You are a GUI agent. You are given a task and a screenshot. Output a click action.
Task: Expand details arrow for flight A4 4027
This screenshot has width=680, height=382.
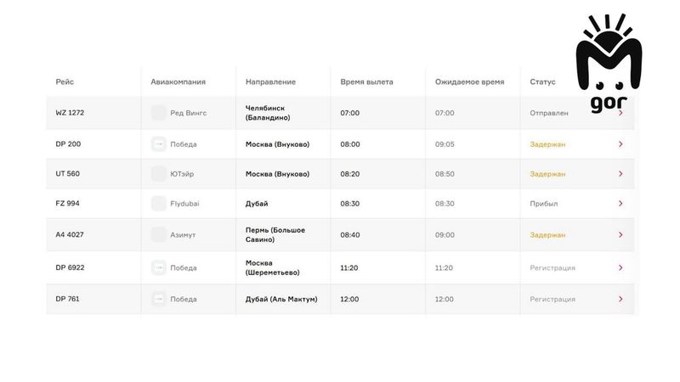coord(620,235)
